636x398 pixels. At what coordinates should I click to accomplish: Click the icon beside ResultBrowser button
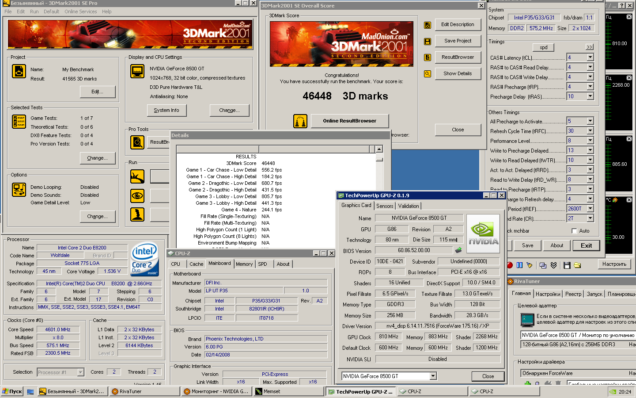coord(428,57)
